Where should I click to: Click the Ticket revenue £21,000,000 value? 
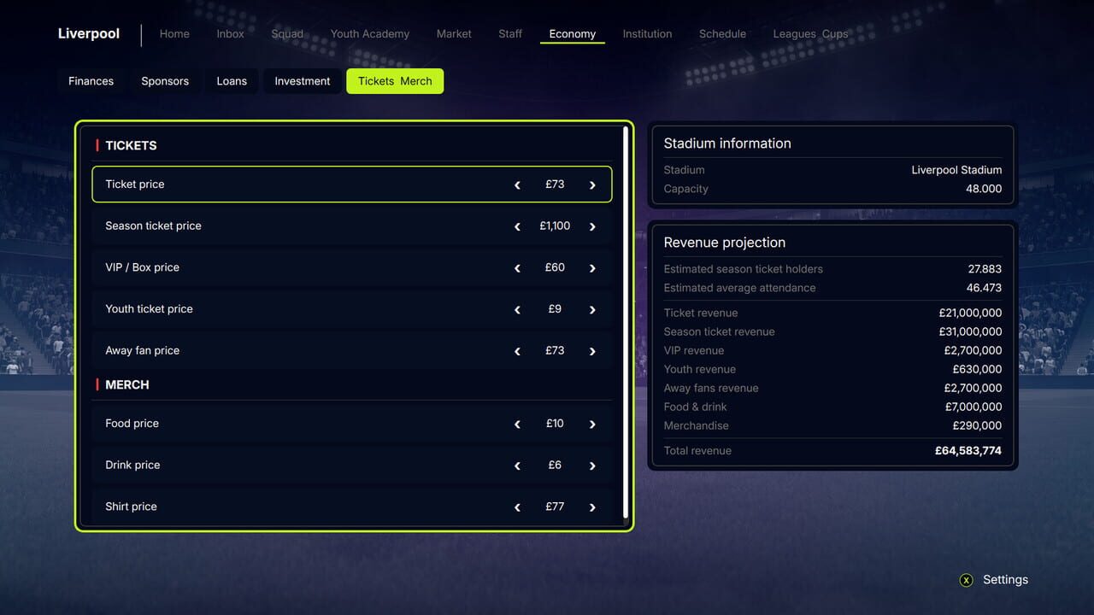click(x=970, y=313)
